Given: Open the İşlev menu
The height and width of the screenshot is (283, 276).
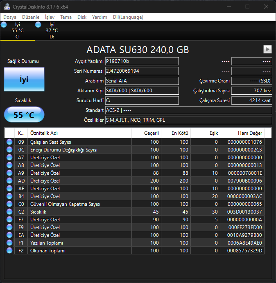Looking at the screenshot, I should 50,17.
